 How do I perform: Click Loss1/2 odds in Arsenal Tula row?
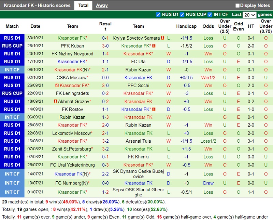[208, 141]
